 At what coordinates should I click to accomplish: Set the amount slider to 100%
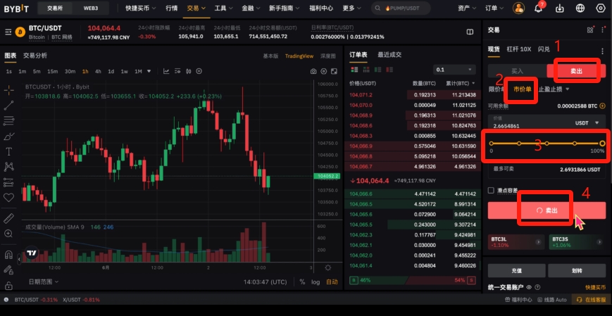click(602, 144)
